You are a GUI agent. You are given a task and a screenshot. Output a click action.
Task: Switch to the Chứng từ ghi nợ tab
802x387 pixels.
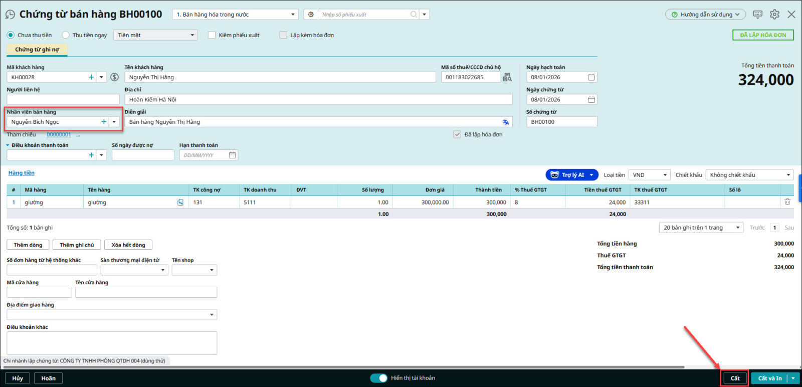pyautogui.click(x=37, y=50)
